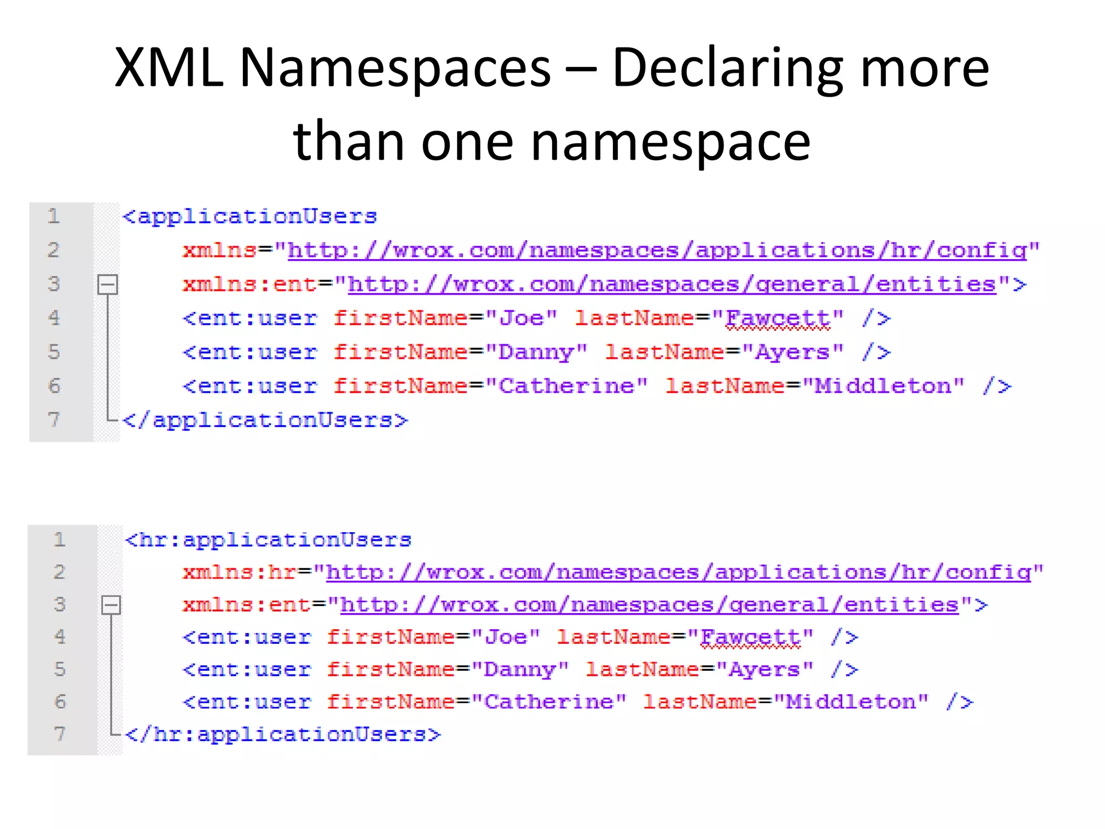1105x829 pixels.
Task: Click "Fawcett" value in the bottom code block
Action: click(x=751, y=637)
